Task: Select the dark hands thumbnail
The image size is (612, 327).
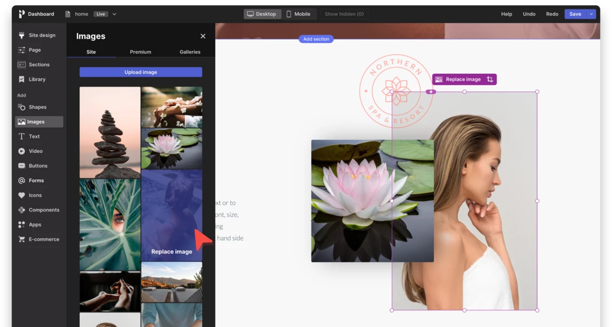Action: 110,292
